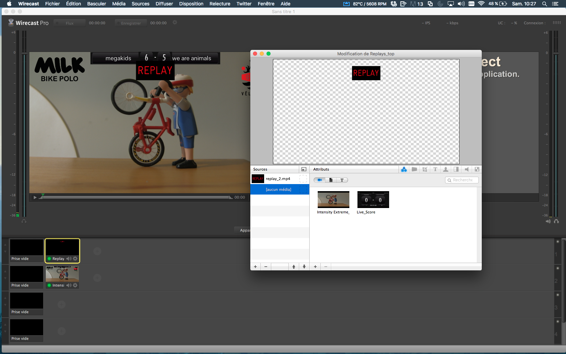Open the crop attributes tab icon
Image resolution: width=566 pixels, height=354 pixels.
425,169
